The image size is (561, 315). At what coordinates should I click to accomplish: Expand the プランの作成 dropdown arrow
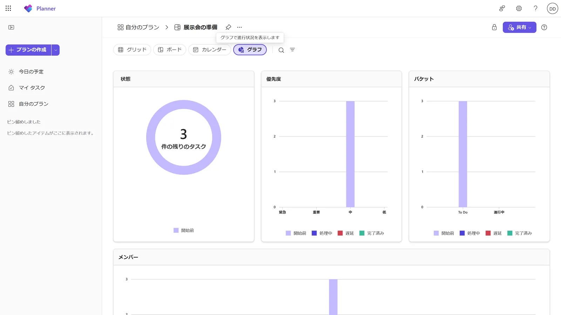click(x=55, y=50)
